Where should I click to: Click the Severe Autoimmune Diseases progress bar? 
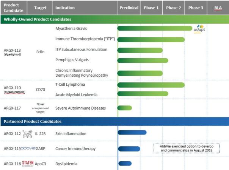125,108
